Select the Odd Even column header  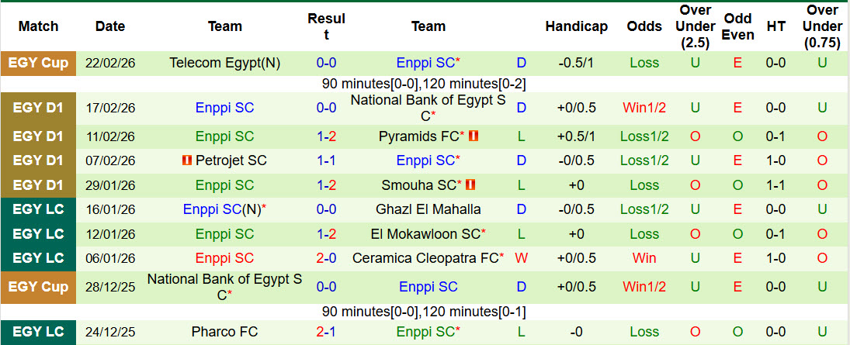(x=737, y=26)
